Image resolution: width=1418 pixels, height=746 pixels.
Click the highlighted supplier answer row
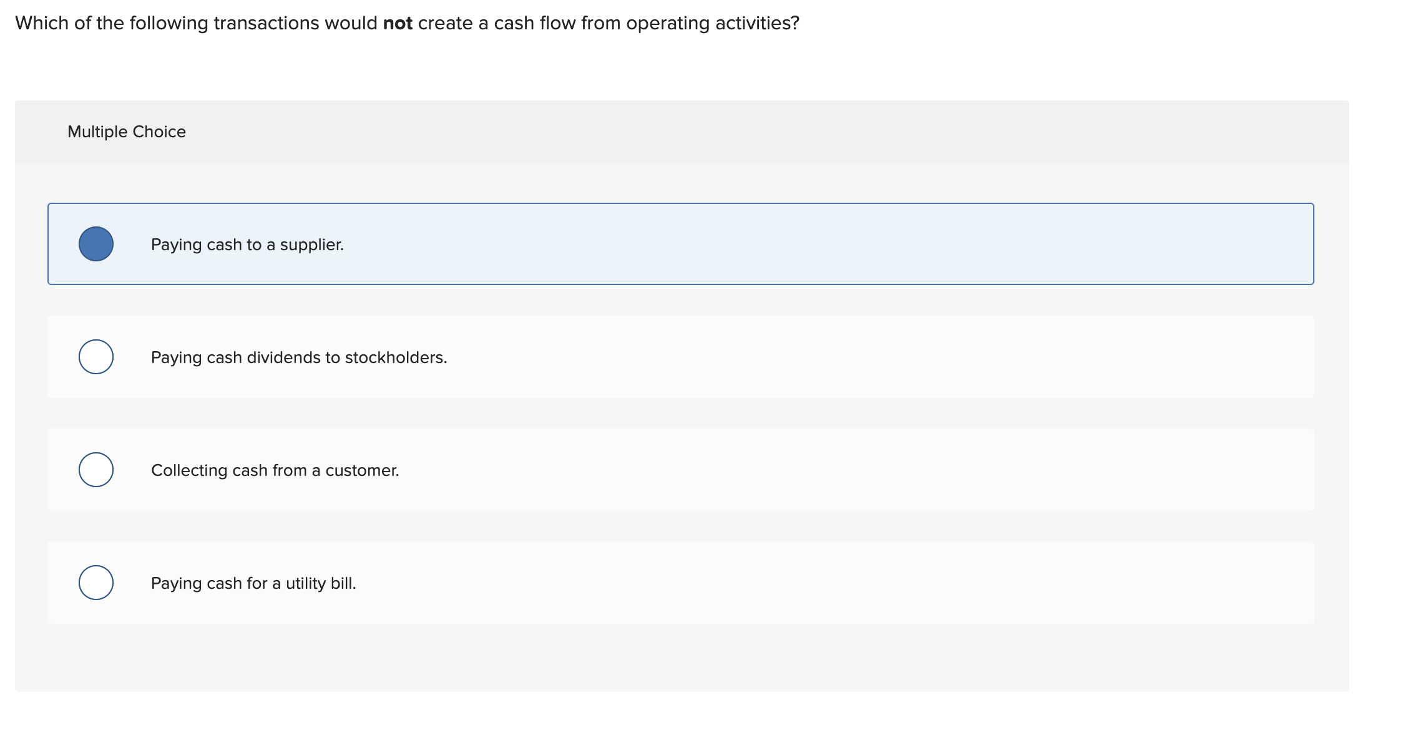click(680, 244)
